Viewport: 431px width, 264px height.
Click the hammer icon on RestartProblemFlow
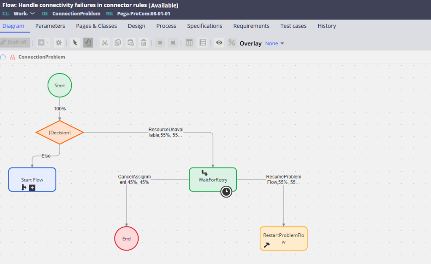pos(266,245)
